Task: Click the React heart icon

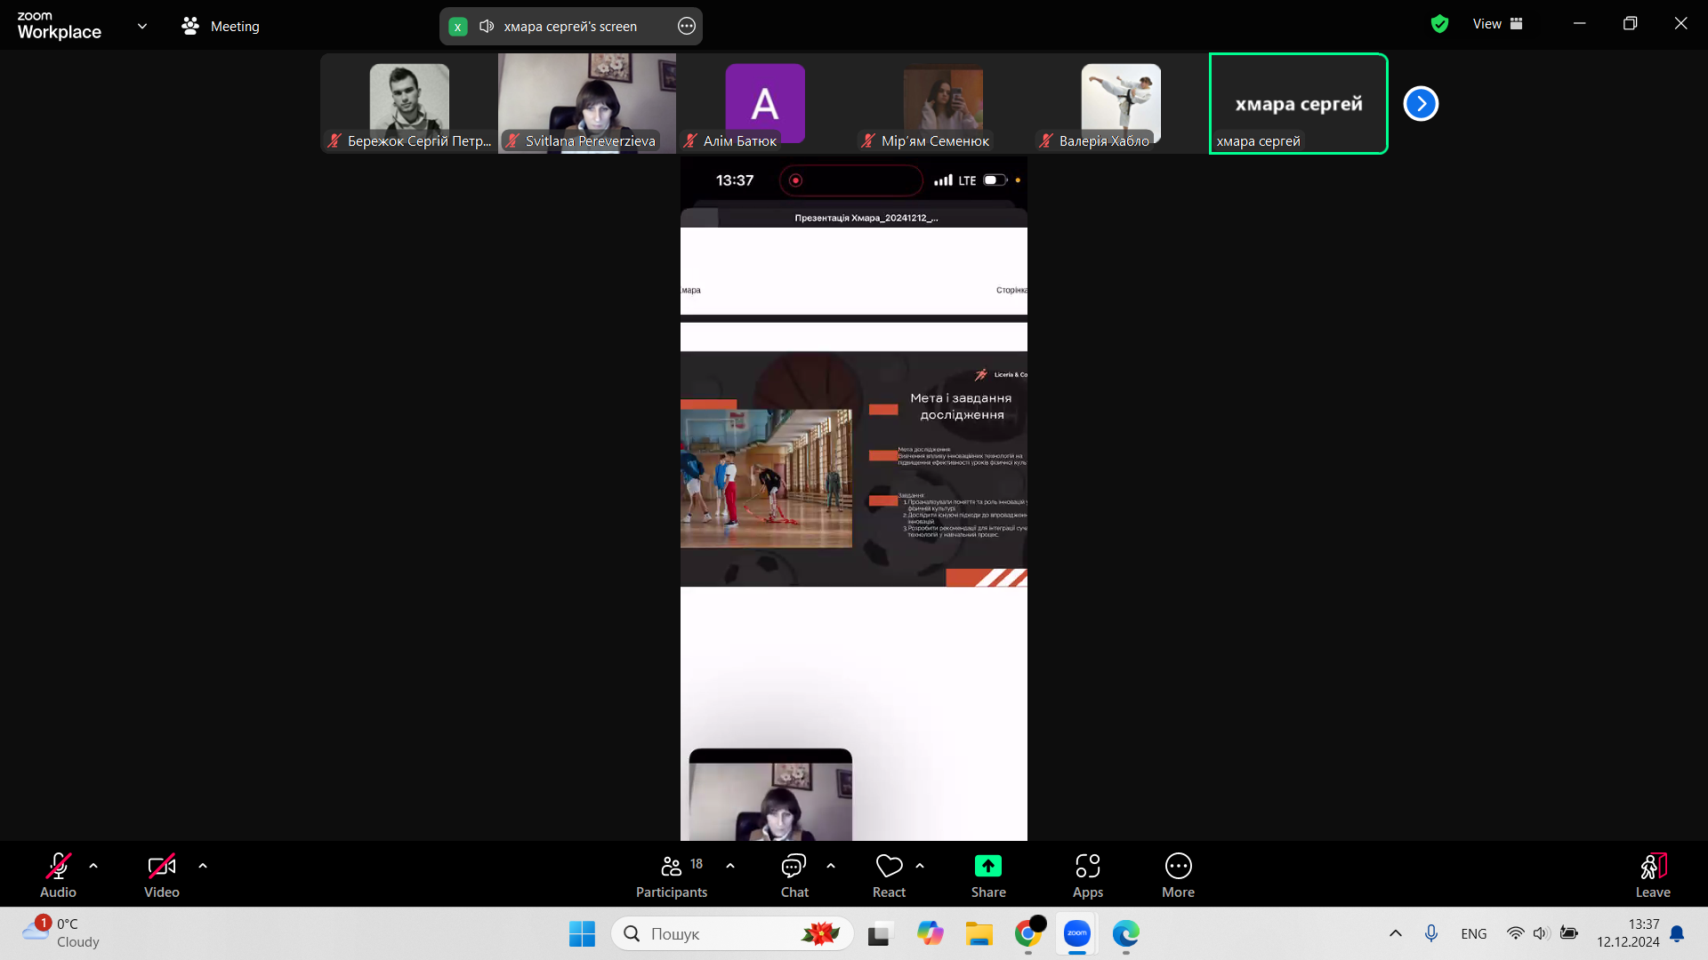Action: click(889, 867)
